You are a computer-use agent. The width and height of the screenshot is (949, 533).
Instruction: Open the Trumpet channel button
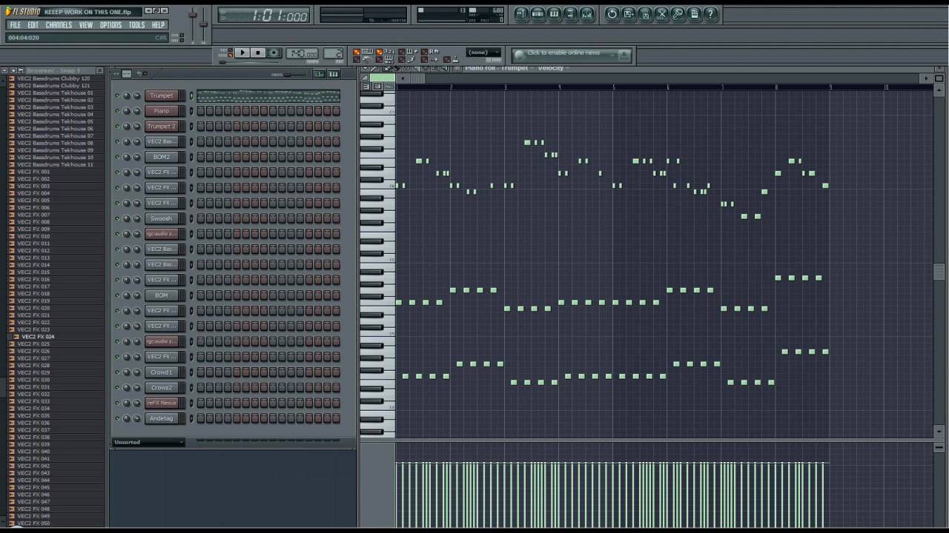(161, 95)
